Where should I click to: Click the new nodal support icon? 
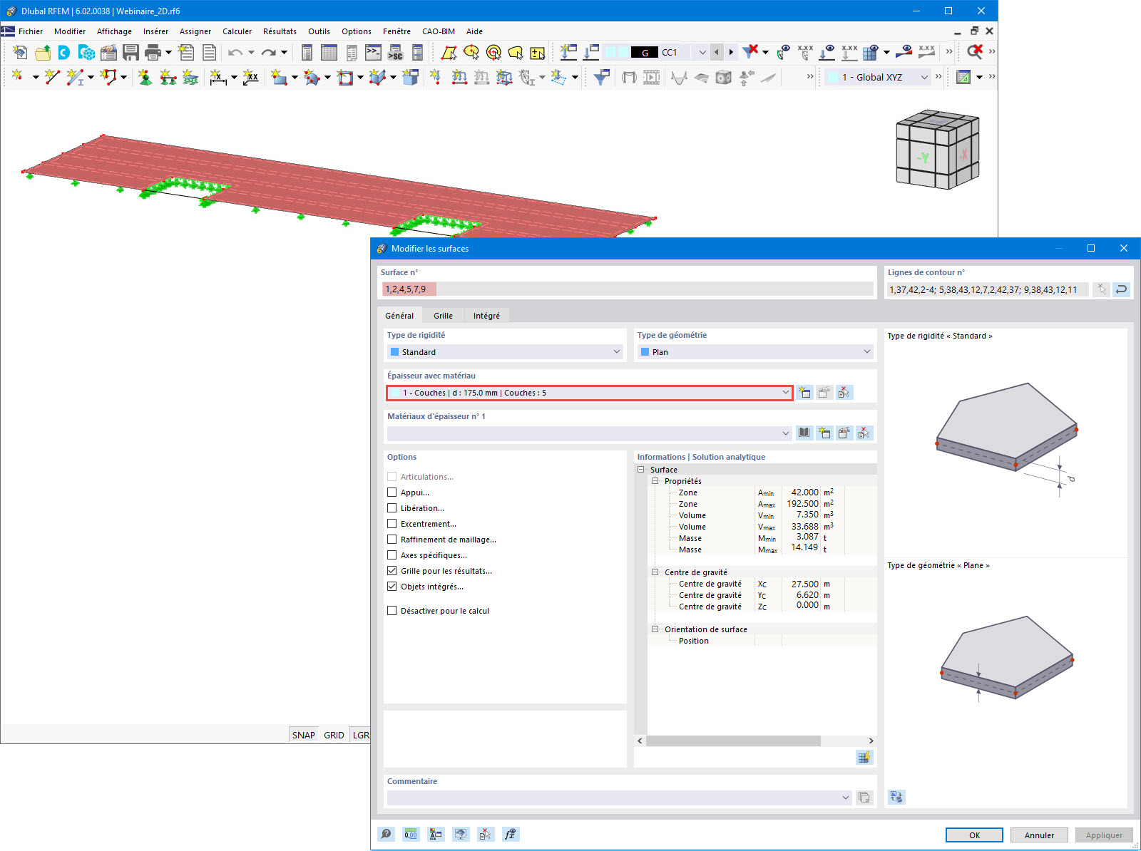pyautogui.click(x=145, y=77)
